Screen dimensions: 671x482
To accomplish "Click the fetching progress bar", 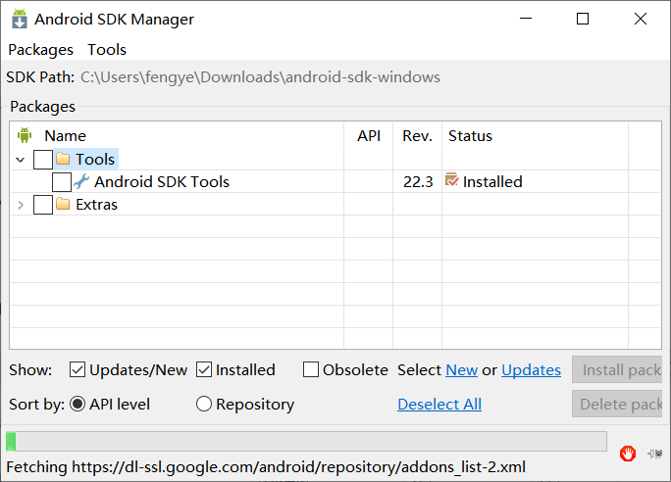I will [306, 442].
